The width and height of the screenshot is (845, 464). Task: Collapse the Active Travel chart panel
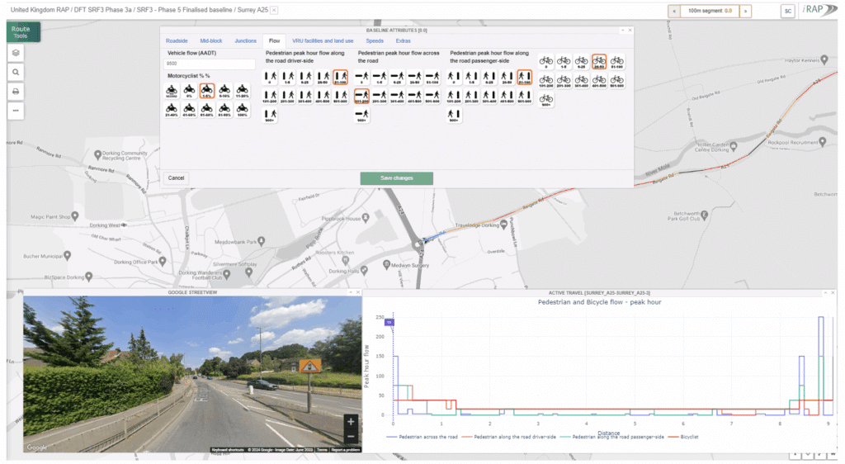click(x=825, y=292)
